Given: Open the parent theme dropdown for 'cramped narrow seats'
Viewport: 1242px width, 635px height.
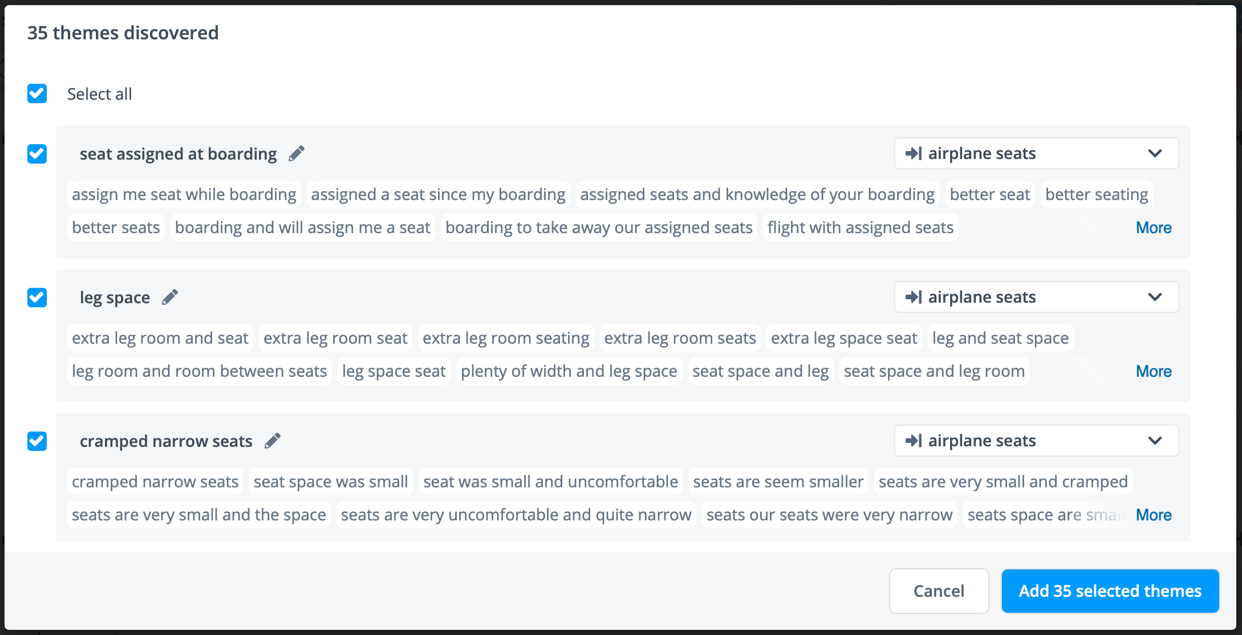Looking at the screenshot, I should tap(1036, 441).
